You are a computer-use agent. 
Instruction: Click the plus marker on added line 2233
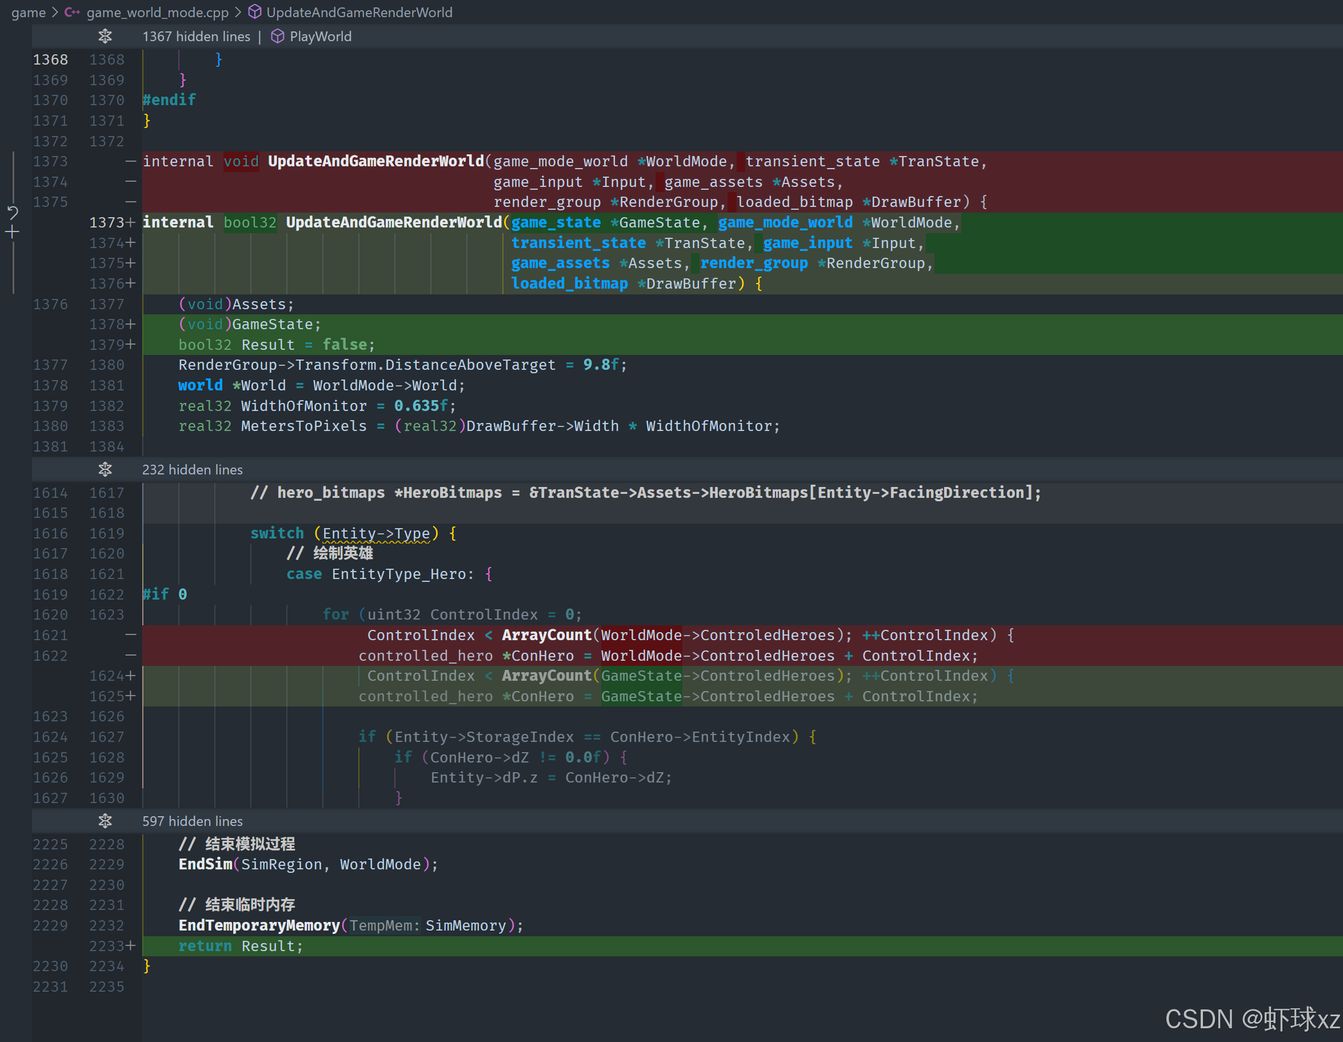click(x=130, y=946)
